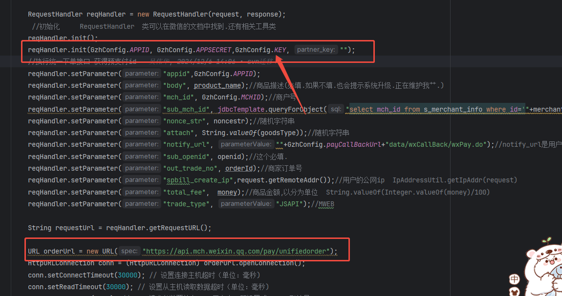Click the orderId variable
This screenshot has height=296, width=562.
point(238,168)
